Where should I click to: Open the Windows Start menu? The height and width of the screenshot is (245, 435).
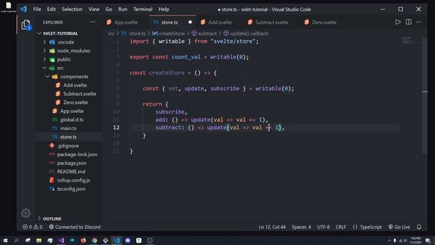tap(5, 240)
